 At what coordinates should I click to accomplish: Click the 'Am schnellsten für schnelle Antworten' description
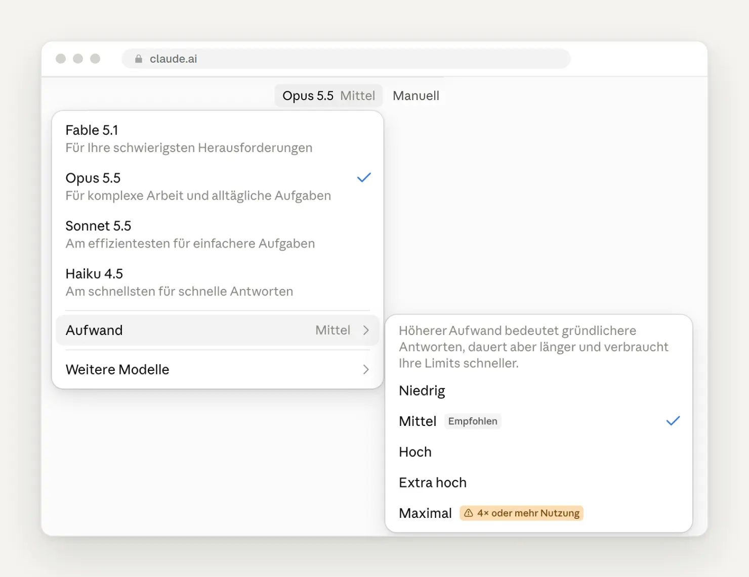[179, 291]
